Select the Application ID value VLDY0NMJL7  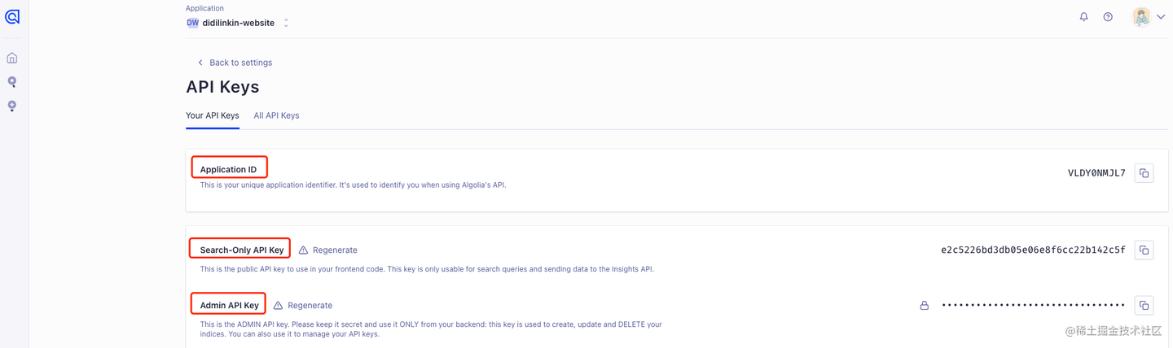pos(1096,173)
